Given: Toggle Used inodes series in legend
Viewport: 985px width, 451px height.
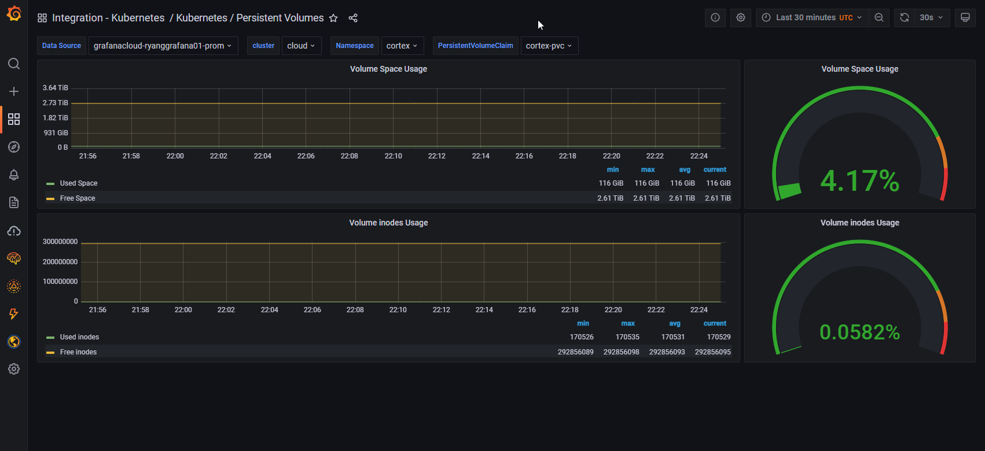Looking at the screenshot, I should (x=79, y=337).
